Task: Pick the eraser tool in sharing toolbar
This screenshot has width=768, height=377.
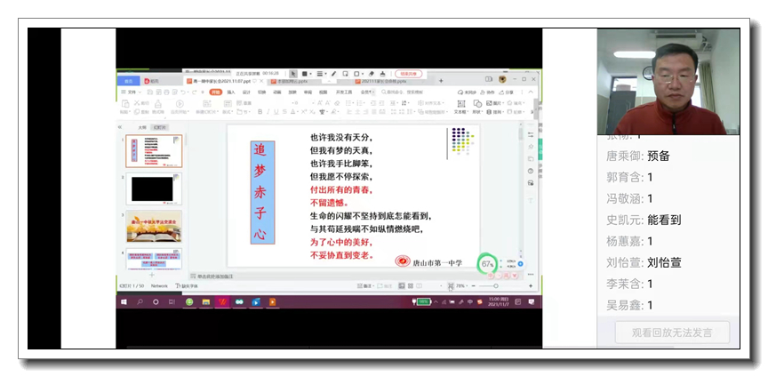Action: 371,73
